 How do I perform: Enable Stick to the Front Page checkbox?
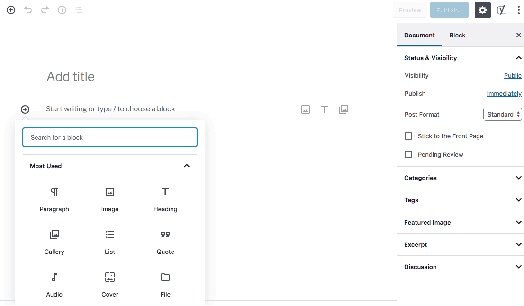coord(408,136)
